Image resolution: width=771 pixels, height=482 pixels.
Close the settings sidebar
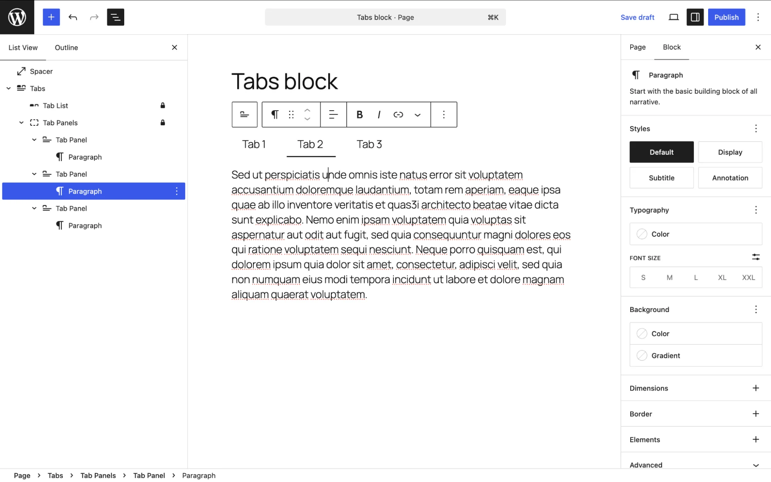[x=758, y=47]
